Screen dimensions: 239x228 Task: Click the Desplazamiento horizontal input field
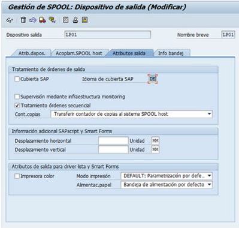[x=113, y=141]
